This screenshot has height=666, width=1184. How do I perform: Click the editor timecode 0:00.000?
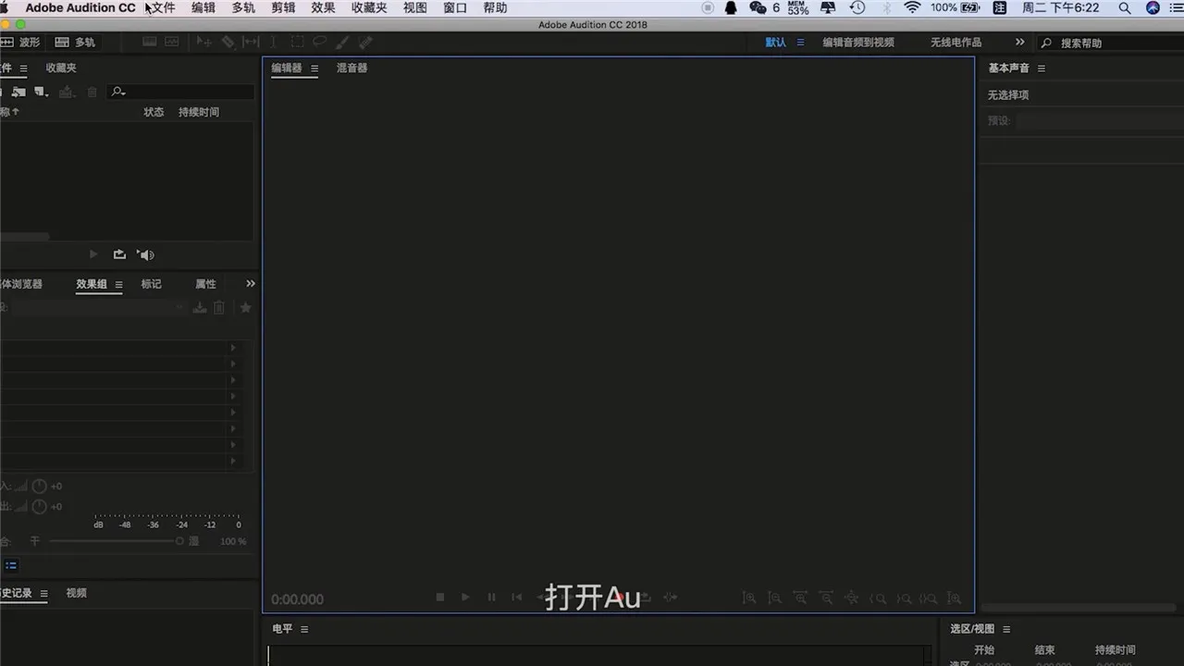click(297, 599)
